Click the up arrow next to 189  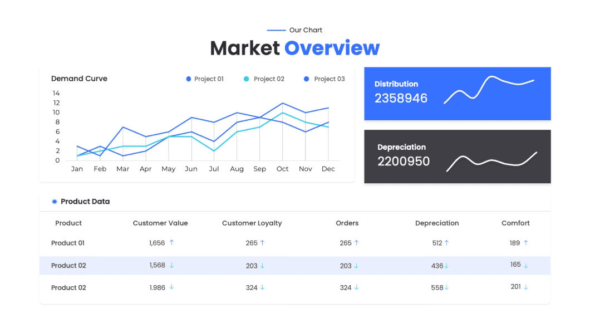(x=525, y=243)
